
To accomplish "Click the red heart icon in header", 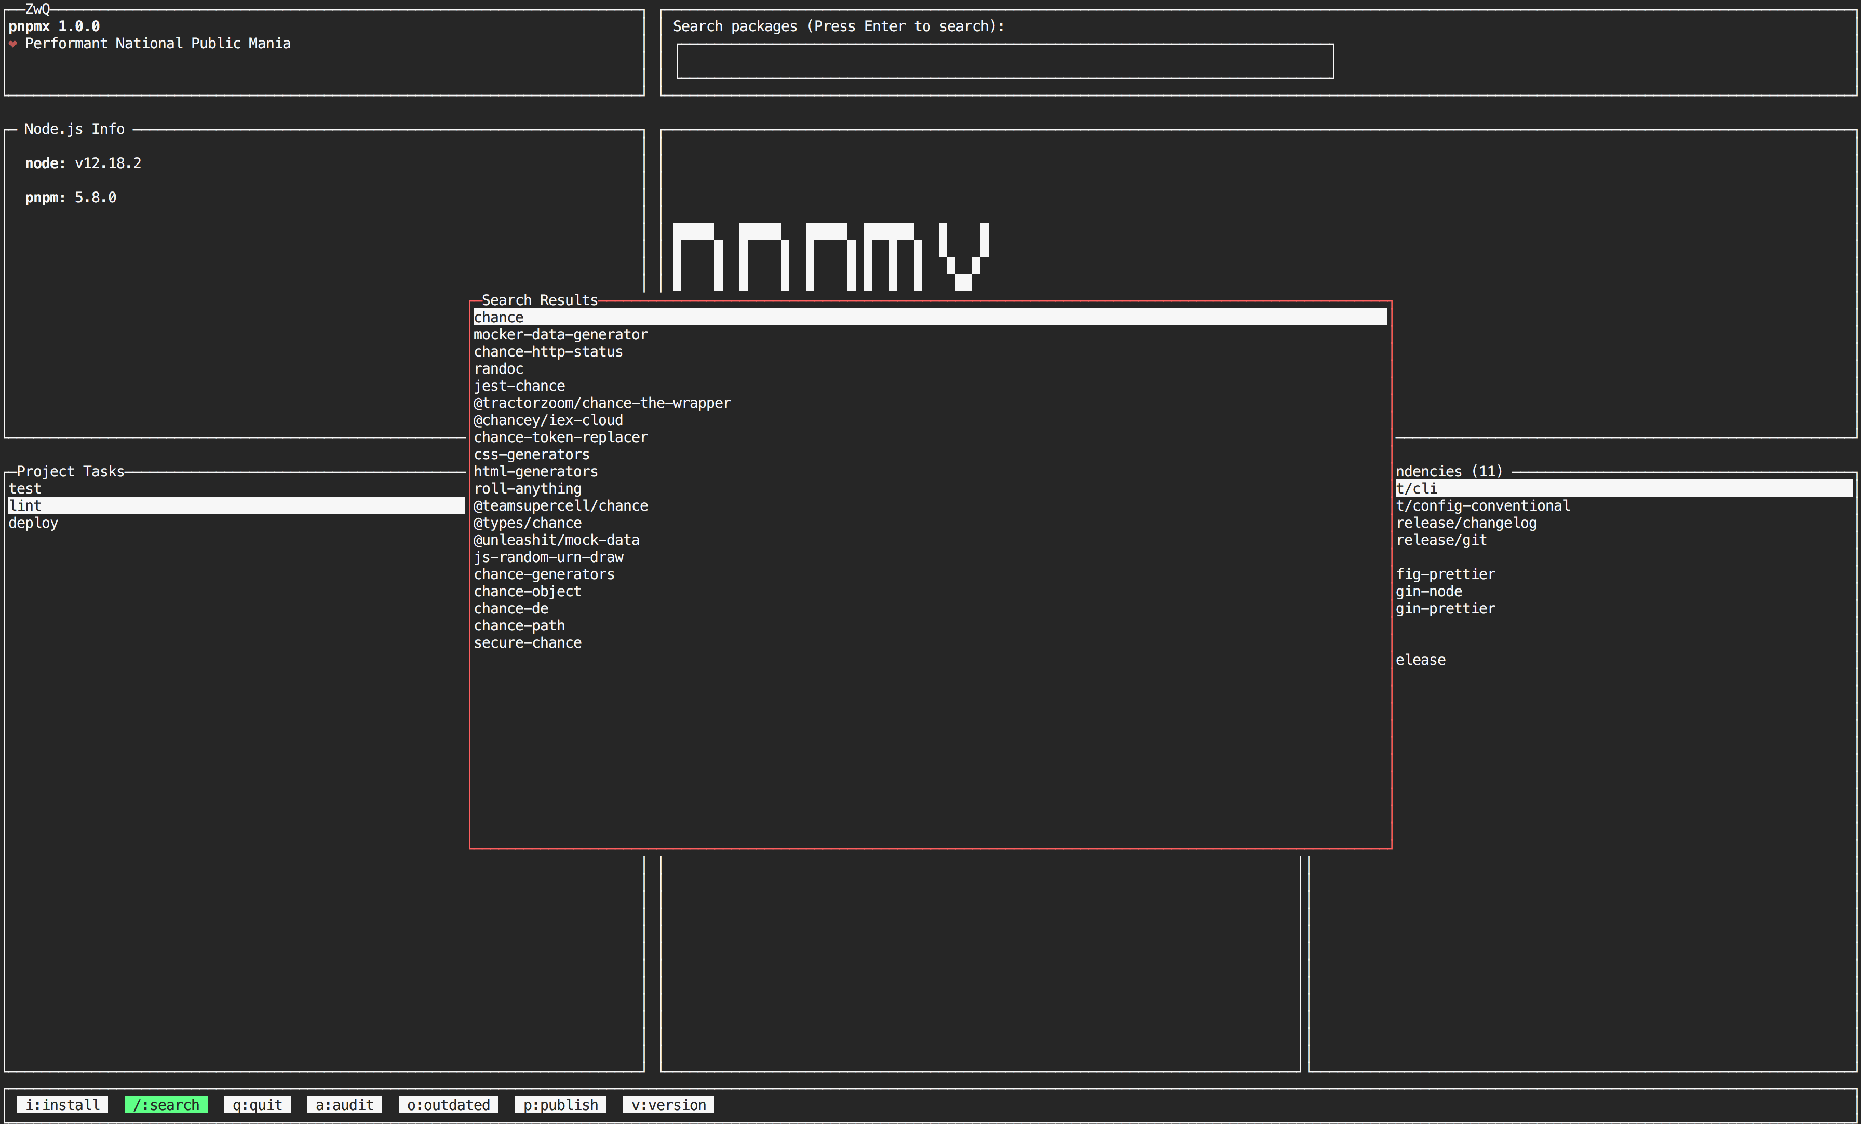I will [13, 44].
